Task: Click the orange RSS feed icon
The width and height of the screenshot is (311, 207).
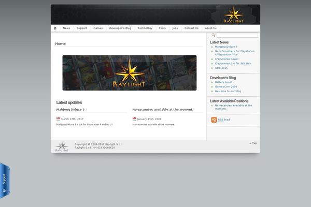Action: [214, 120]
